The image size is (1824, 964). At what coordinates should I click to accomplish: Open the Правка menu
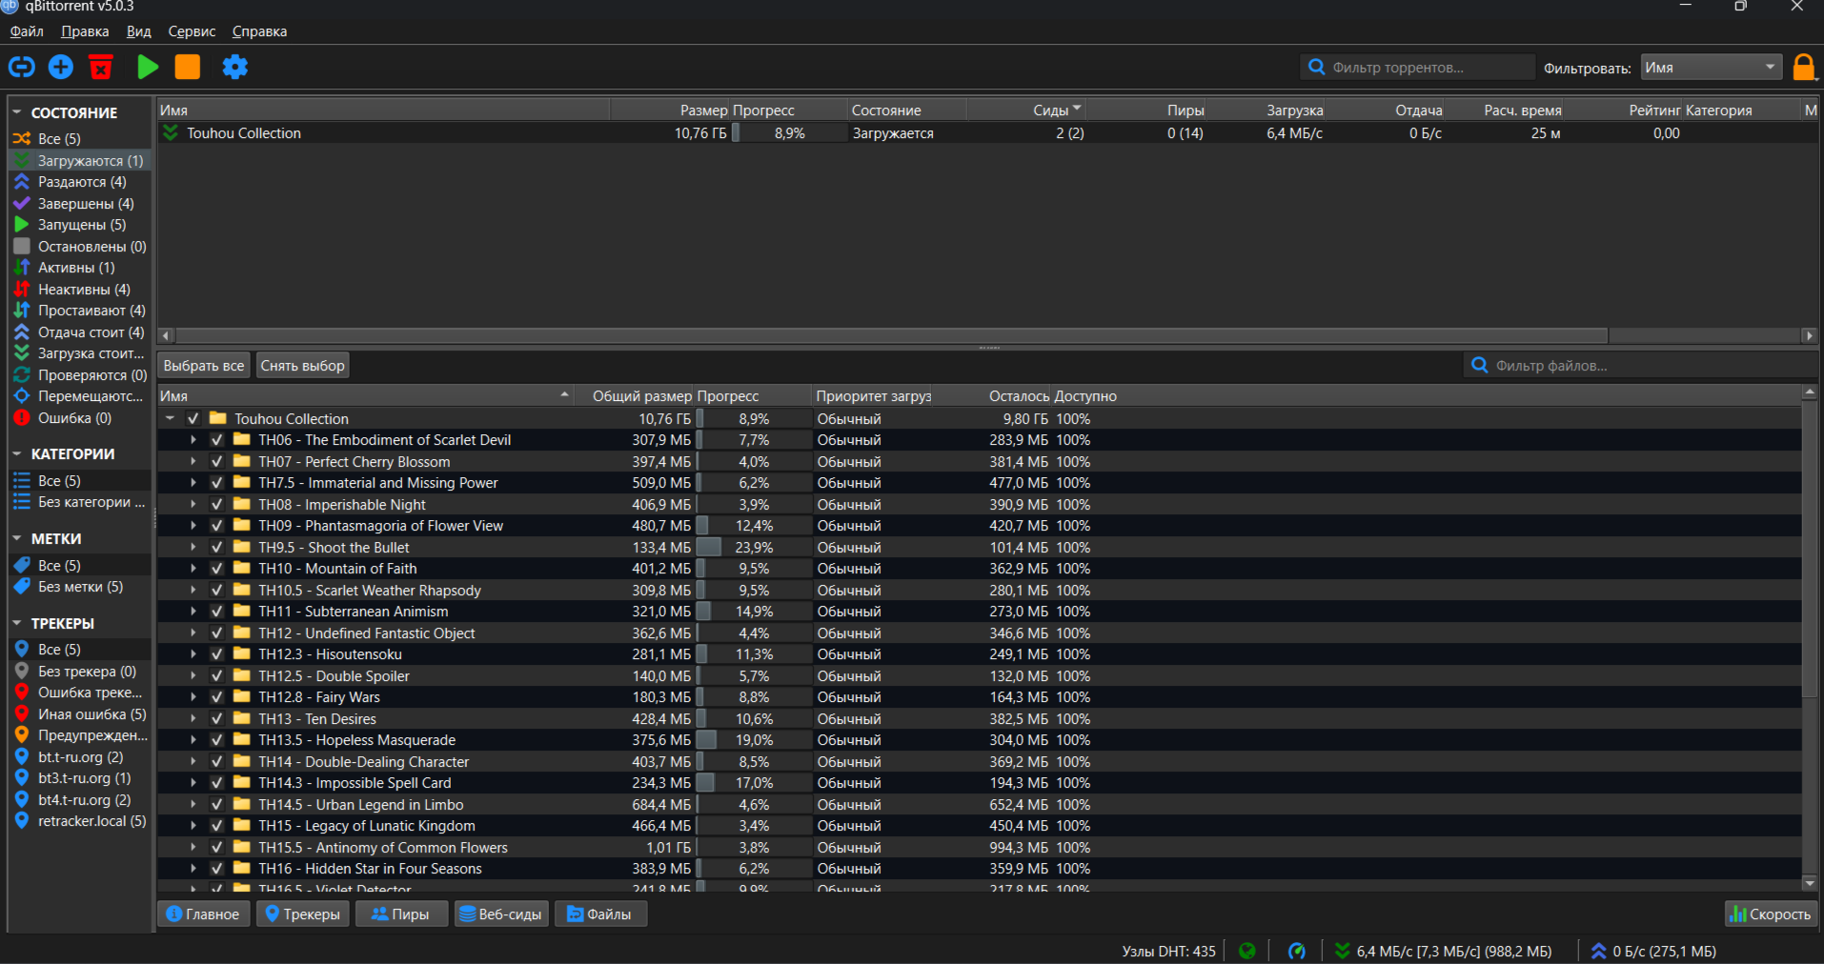[x=85, y=31]
